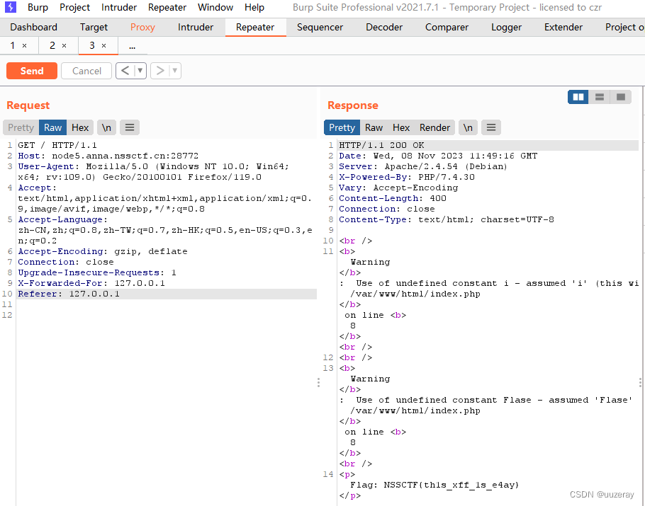Choose the side-by-side layout icon

[578, 97]
